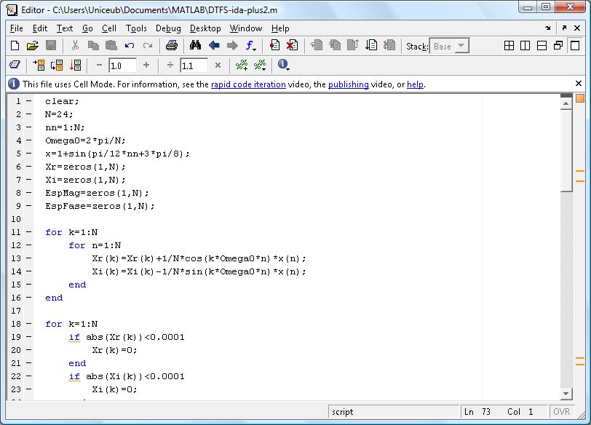The width and height of the screenshot is (591, 425).
Task: Click the 1.1 multiply factor field
Action: (x=194, y=65)
